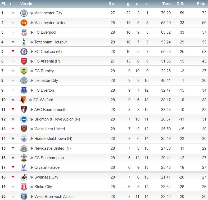The height and width of the screenshot is (200, 208).
Task: Sort table by the Pl. arrow icon
Action: tap(11, 5)
